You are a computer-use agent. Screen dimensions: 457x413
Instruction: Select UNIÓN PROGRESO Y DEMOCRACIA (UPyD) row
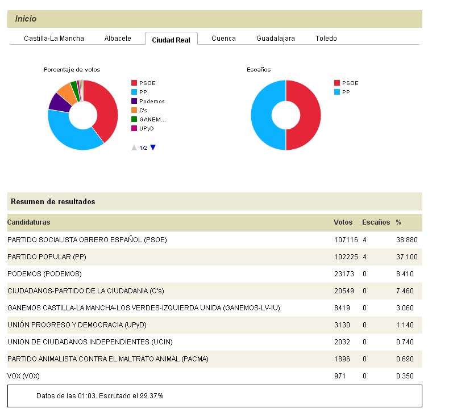pyautogui.click(x=215, y=325)
